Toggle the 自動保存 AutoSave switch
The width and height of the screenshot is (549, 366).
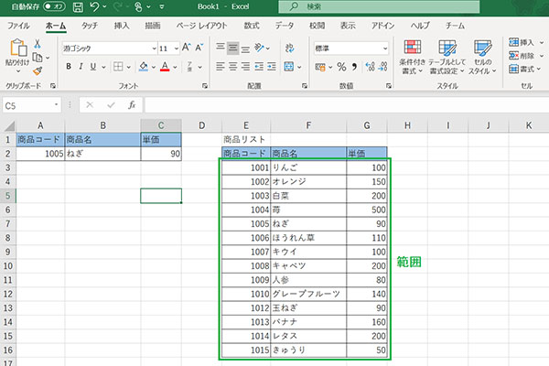[x=52, y=6]
